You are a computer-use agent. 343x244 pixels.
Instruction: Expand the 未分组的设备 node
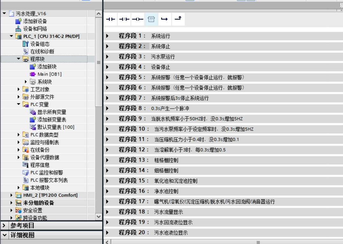tap(11, 203)
